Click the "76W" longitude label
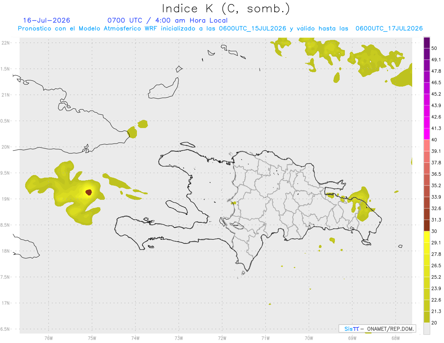This screenshot has width=444, height=343. (49, 338)
